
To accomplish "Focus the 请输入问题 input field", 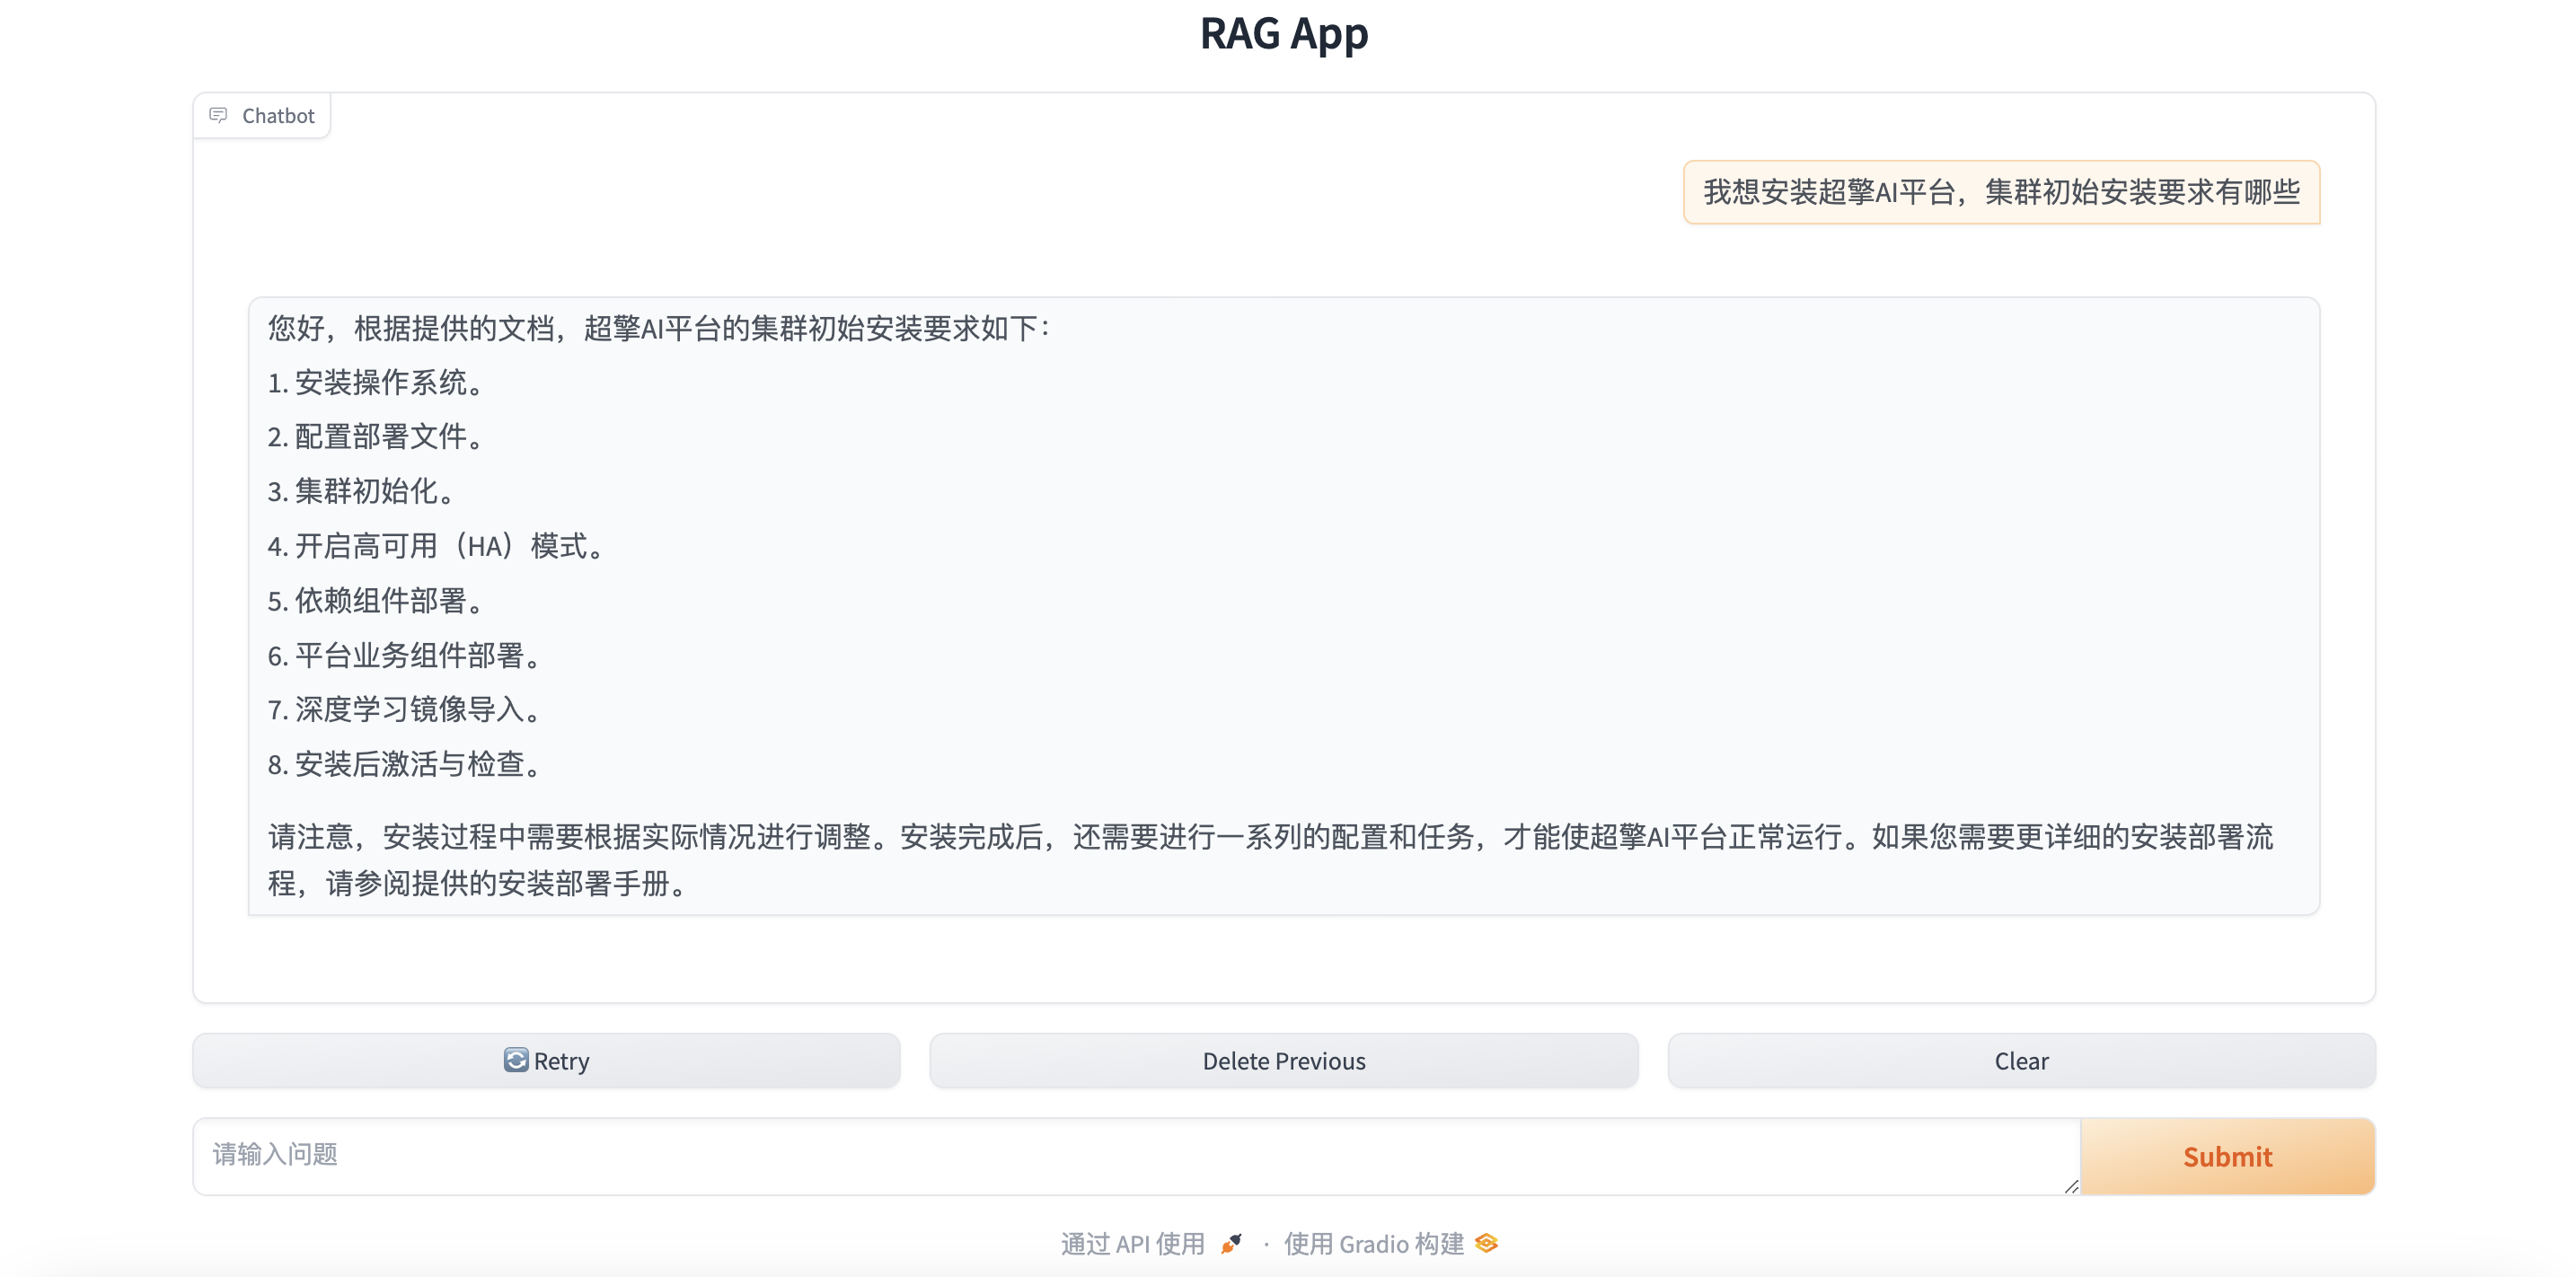I will 1136,1156.
